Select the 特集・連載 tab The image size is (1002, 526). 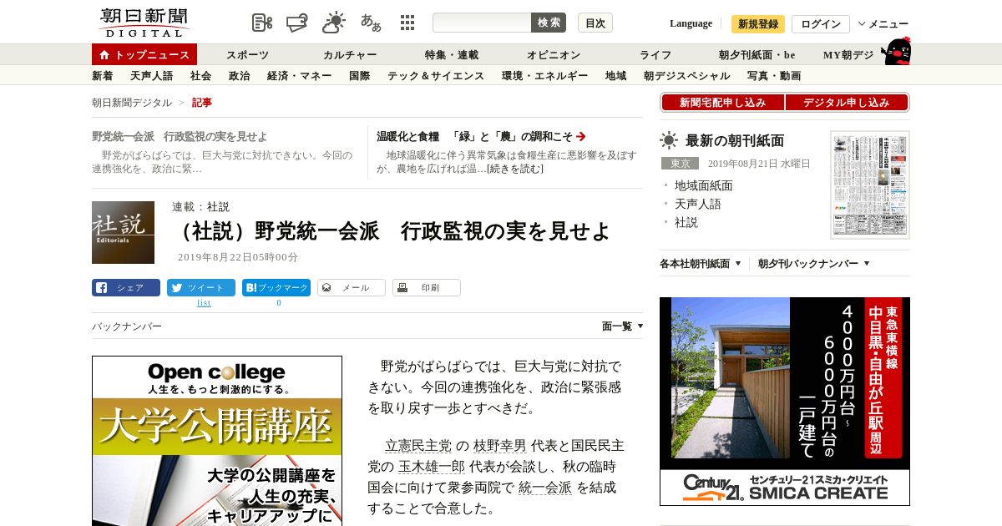coord(452,55)
